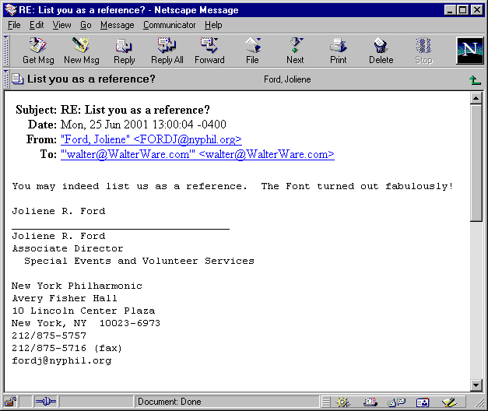
Task: Open the Next button dropdown arrow
Action: 301,40
